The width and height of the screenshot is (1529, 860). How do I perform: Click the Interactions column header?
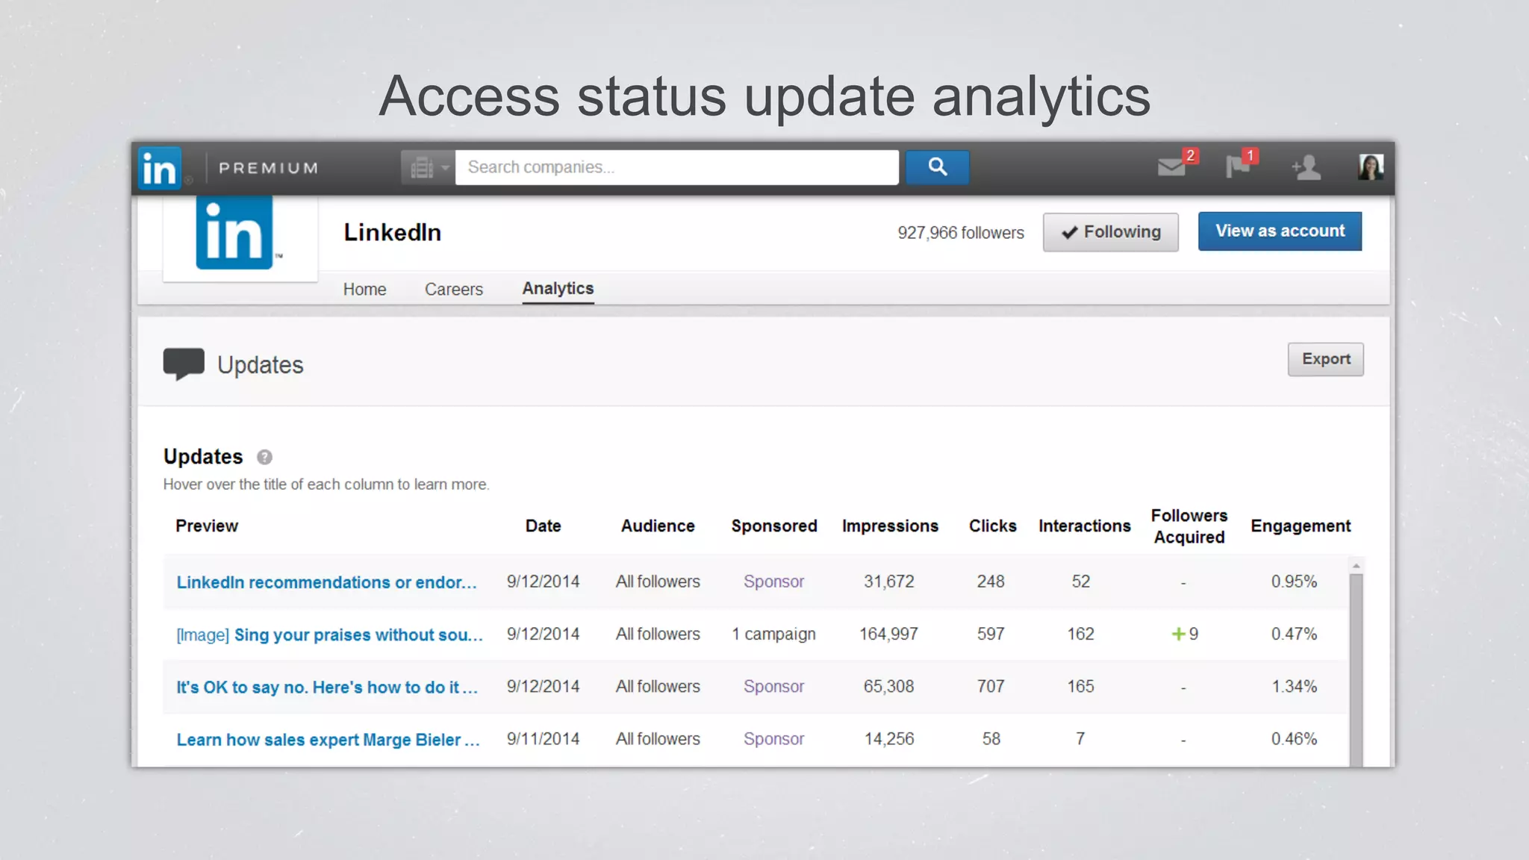click(1084, 526)
